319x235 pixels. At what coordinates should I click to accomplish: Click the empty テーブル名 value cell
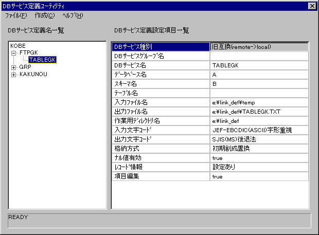pos(259,93)
